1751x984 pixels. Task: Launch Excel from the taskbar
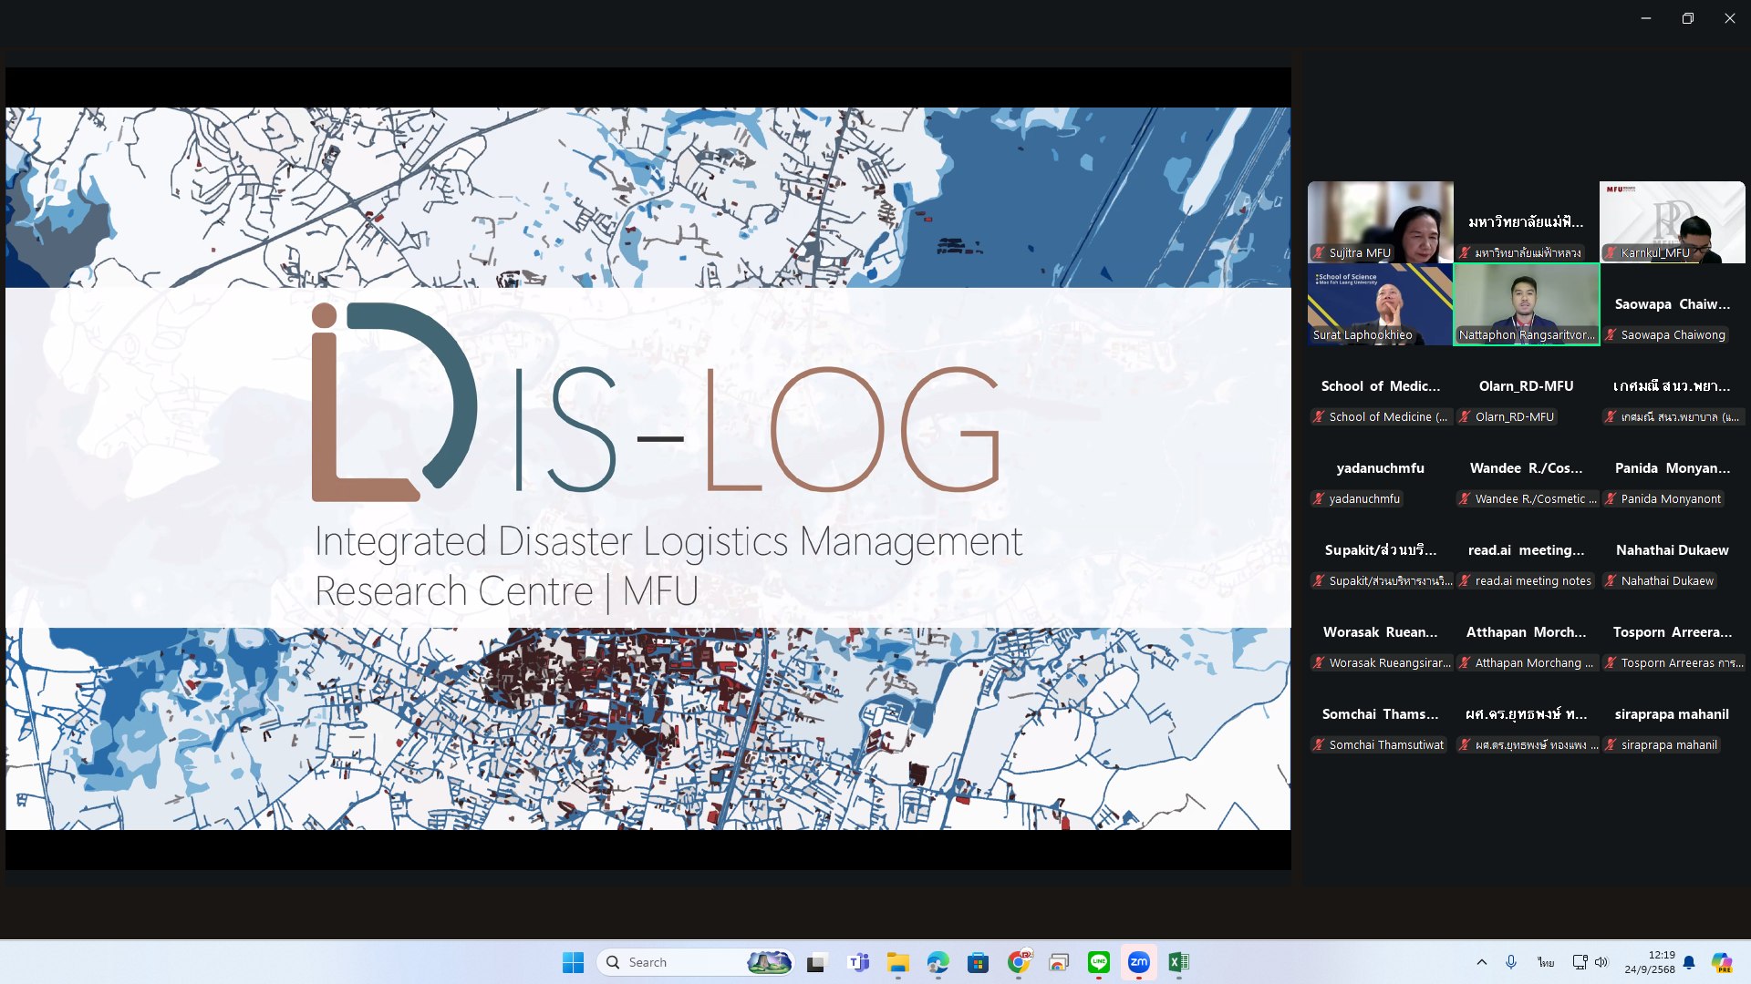[x=1178, y=962]
